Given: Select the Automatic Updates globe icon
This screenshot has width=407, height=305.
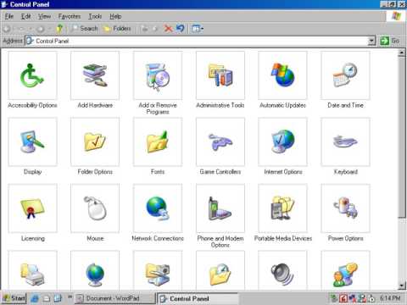Looking at the screenshot, I should tap(282, 75).
